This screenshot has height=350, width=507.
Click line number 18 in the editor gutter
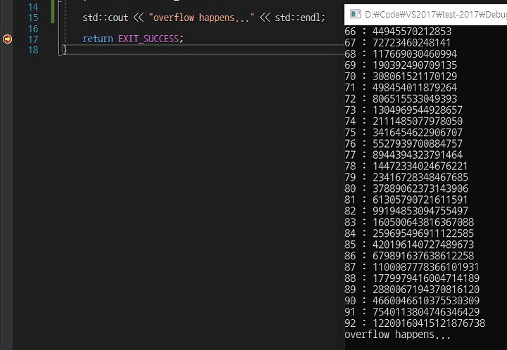33,50
